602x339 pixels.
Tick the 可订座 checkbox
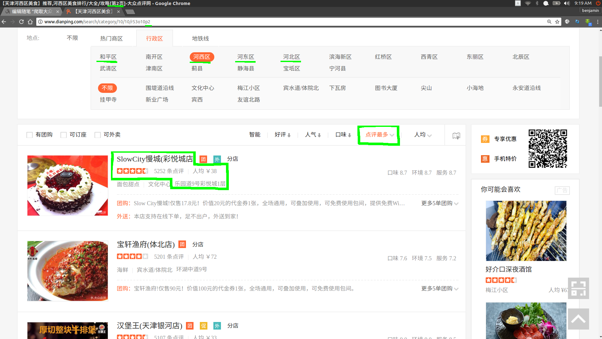[x=64, y=135]
